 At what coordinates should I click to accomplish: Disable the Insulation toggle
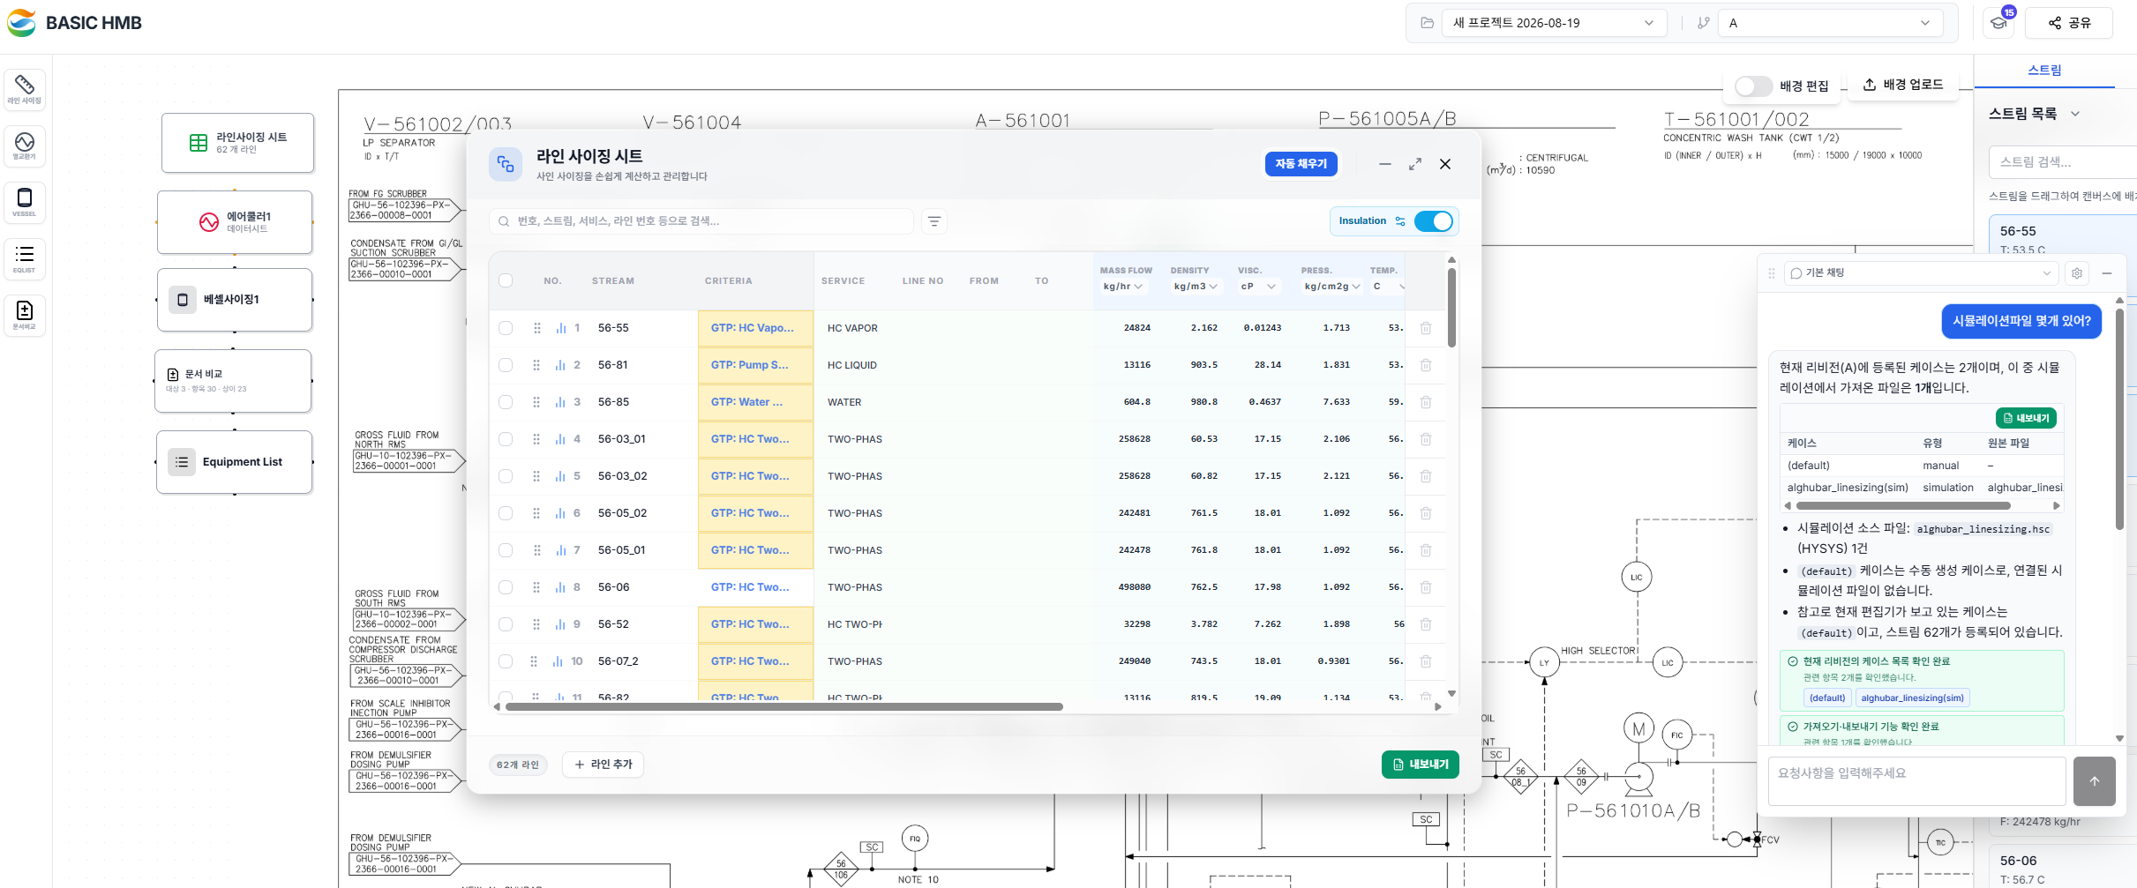pos(1433,221)
